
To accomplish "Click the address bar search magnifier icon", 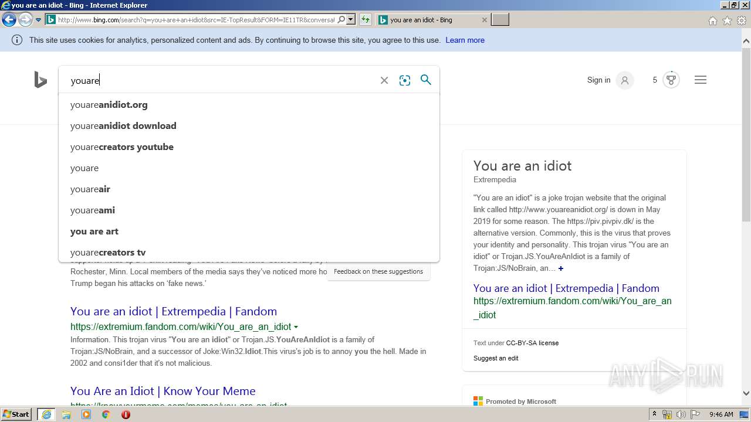I will (x=341, y=20).
